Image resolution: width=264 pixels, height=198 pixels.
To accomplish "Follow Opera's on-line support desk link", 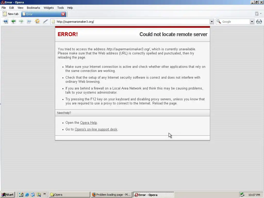I will point(96,129).
